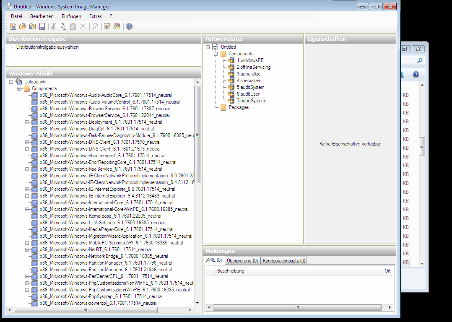Image resolution: width=452 pixels, height=322 pixels.
Task: Click the Beschreibung column header
Action: [x=299, y=271]
